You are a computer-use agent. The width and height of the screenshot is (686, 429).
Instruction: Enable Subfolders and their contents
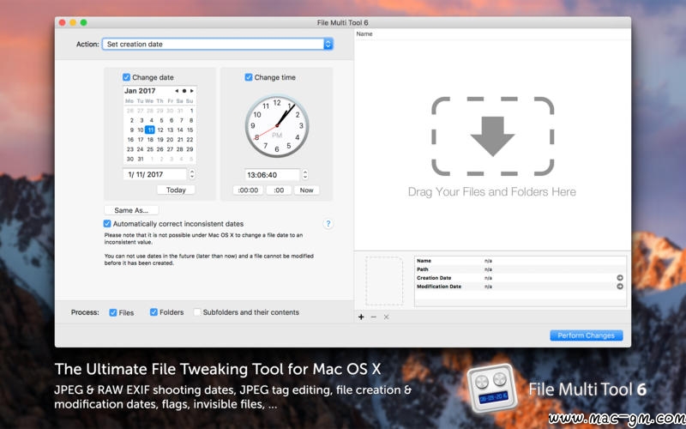pos(197,312)
